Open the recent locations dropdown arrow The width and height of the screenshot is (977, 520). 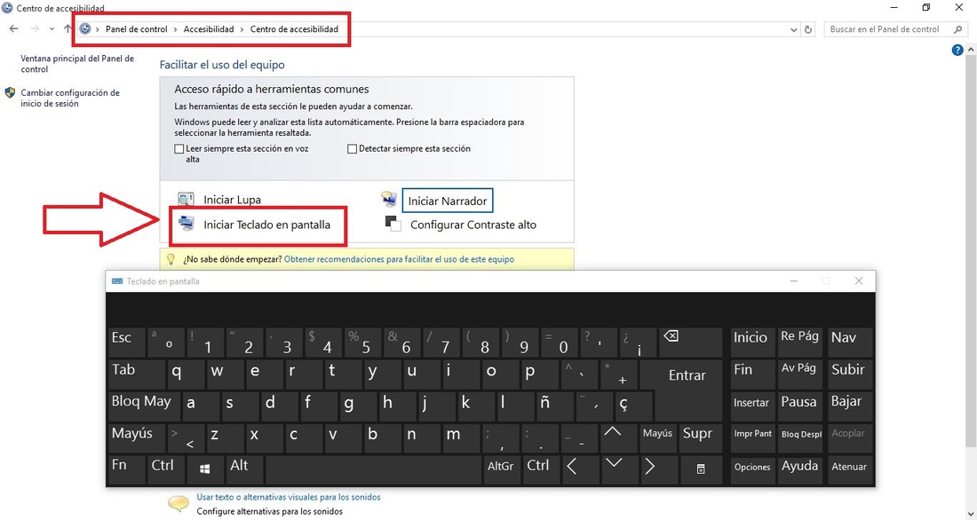(52, 29)
